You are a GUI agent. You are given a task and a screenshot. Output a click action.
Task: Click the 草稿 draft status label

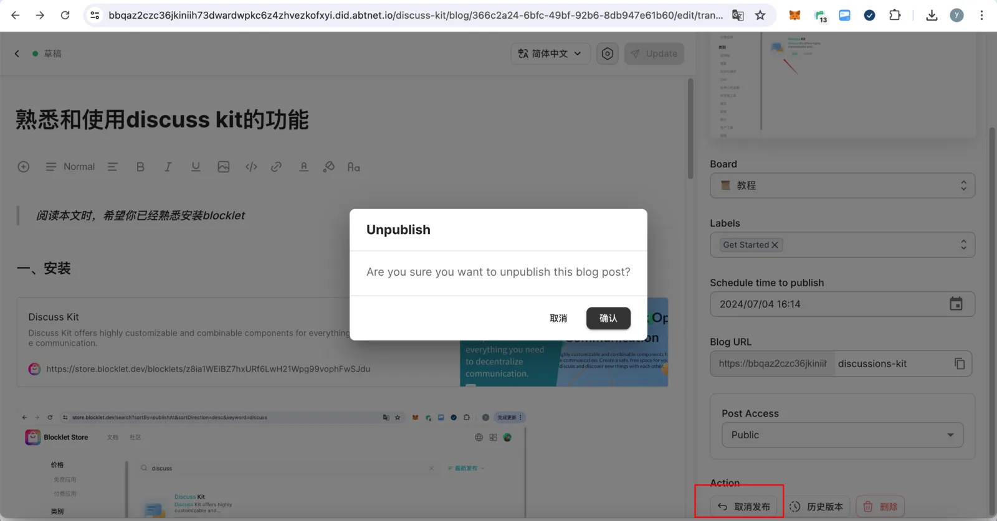(52, 54)
